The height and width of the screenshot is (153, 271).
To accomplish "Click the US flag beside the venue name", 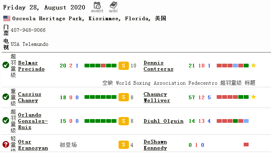I will pyautogui.click(x=7, y=18).
